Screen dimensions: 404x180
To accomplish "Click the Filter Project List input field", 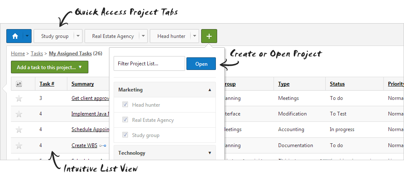I will pyautogui.click(x=149, y=64).
